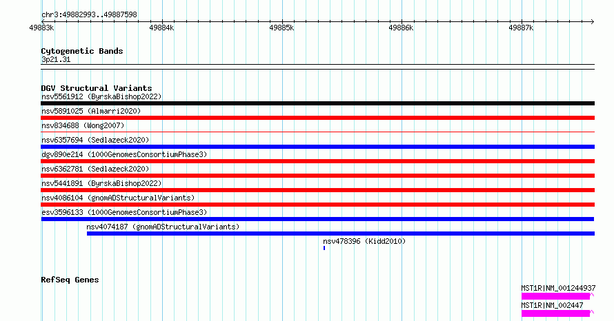This screenshot has width=614, height=321.
Task: Select the blue esv3596133 variant bar
Action: point(317,219)
